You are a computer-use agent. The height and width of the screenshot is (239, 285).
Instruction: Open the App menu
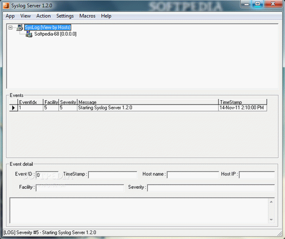pyautogui.click(x=10, y=16)
